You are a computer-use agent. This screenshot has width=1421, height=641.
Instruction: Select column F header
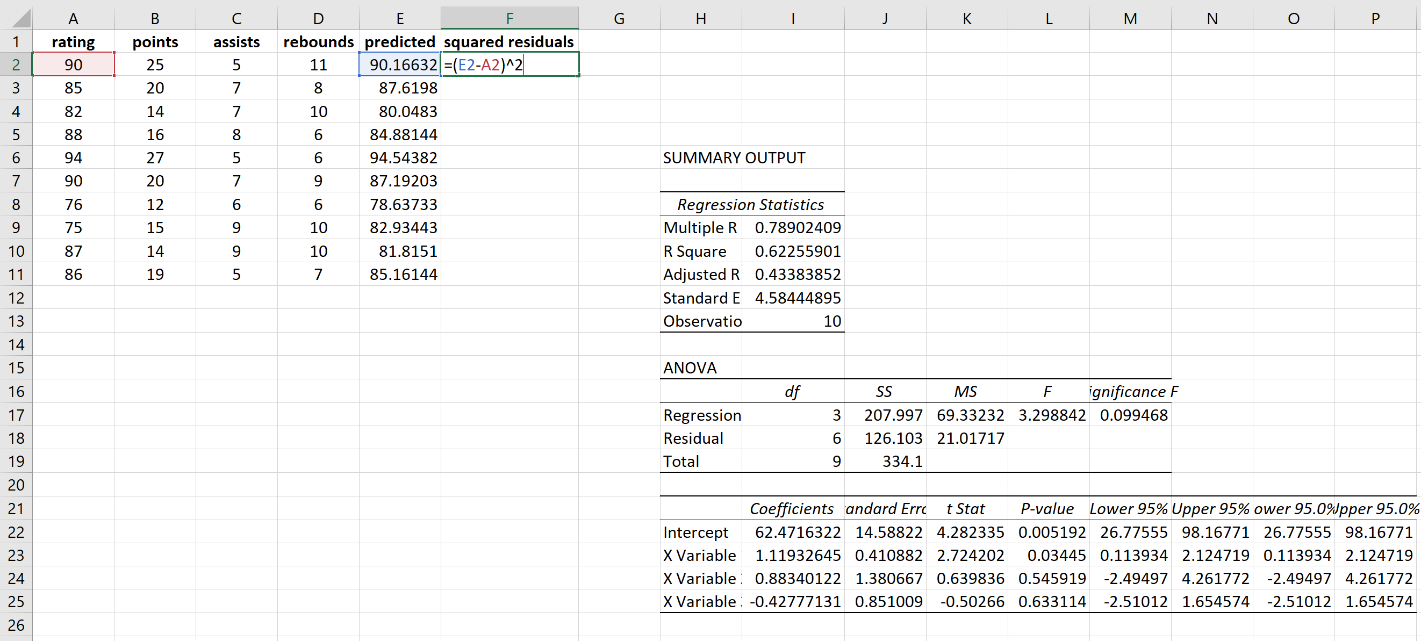click(509, 18)
